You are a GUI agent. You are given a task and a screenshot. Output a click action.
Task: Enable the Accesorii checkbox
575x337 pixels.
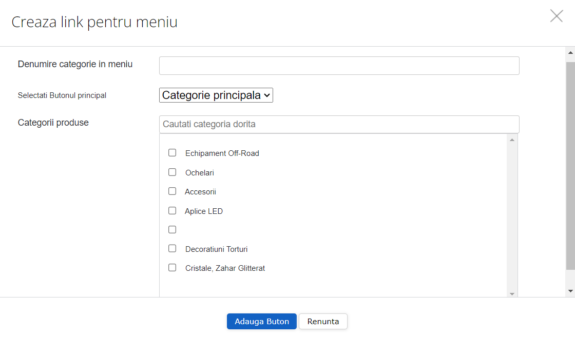(172, 191)
